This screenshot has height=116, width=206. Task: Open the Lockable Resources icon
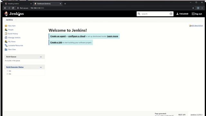coord(6,45)
